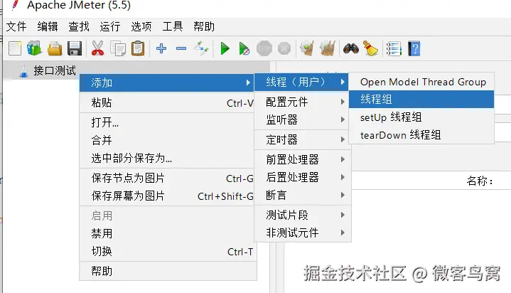The width and height of the screenshot is (511, 293).
Task: Choose 保存屏幕为图片 menu entry
Action: tap(167, 196)
